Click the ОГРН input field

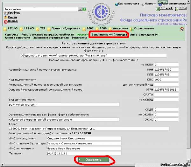(x=166, y=90)
